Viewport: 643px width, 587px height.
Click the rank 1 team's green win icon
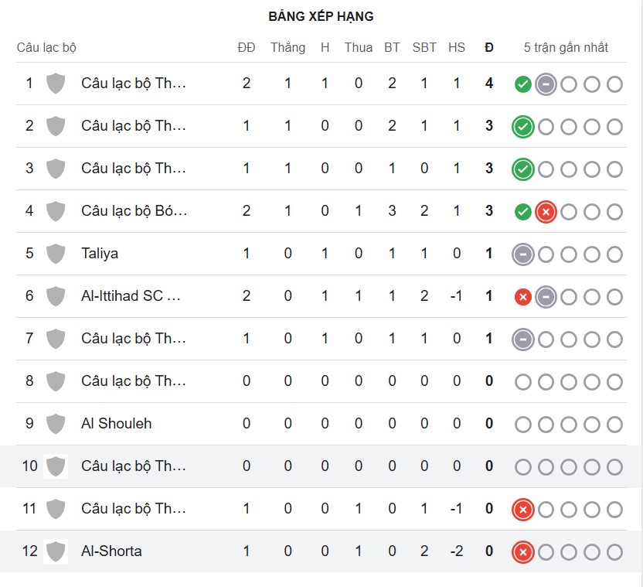[523, 84]
